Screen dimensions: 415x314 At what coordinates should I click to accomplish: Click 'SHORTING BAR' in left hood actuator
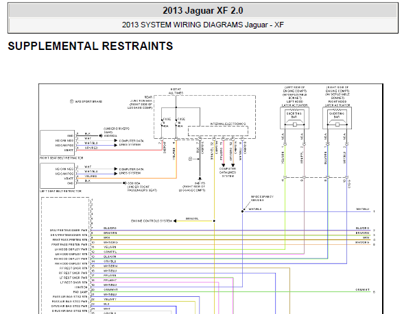294,115
